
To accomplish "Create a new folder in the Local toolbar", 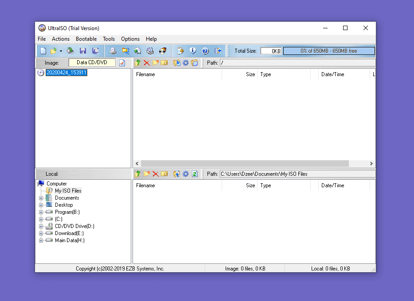I will point(147,174).
